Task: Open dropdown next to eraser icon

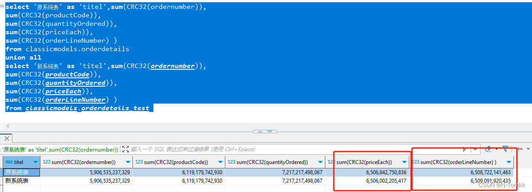Action: coord(497,149)
